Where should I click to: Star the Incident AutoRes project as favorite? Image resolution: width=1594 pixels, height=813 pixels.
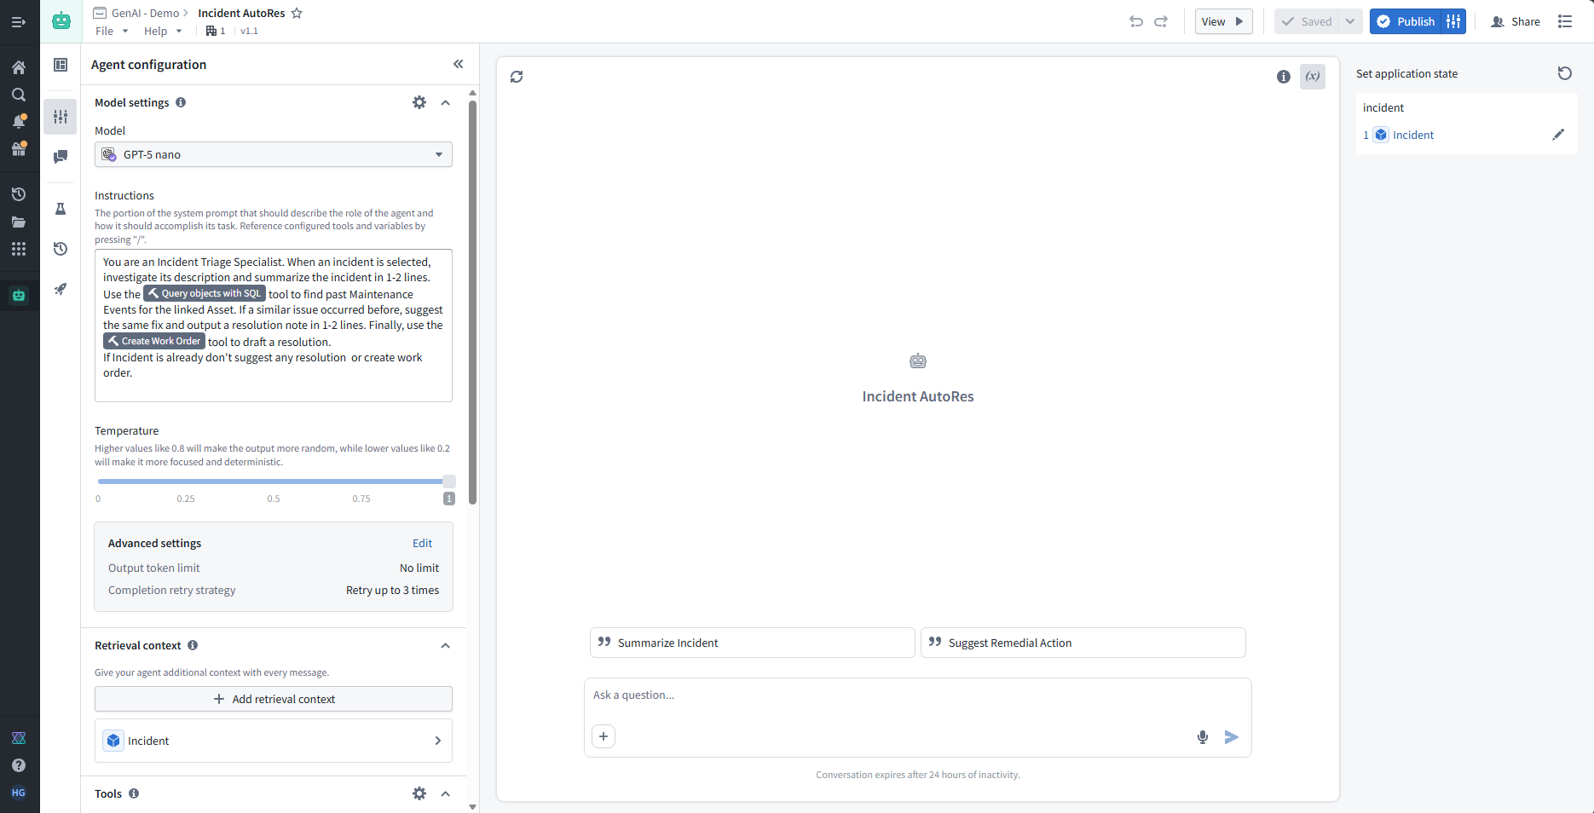click(297, 13)
